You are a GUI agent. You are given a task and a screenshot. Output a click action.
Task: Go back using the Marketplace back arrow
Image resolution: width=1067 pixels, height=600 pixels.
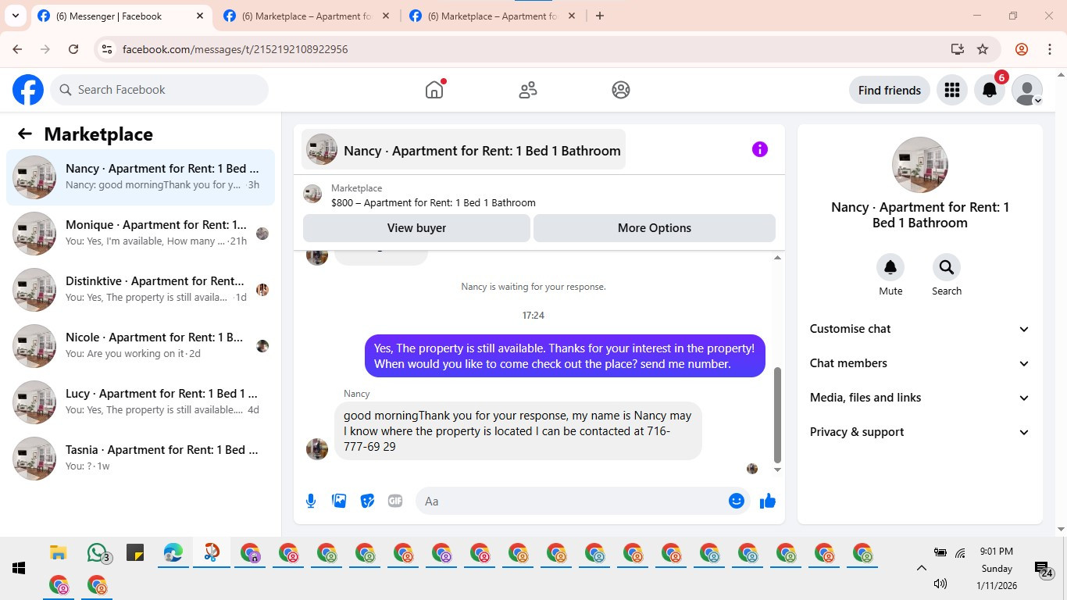(25, 134)
